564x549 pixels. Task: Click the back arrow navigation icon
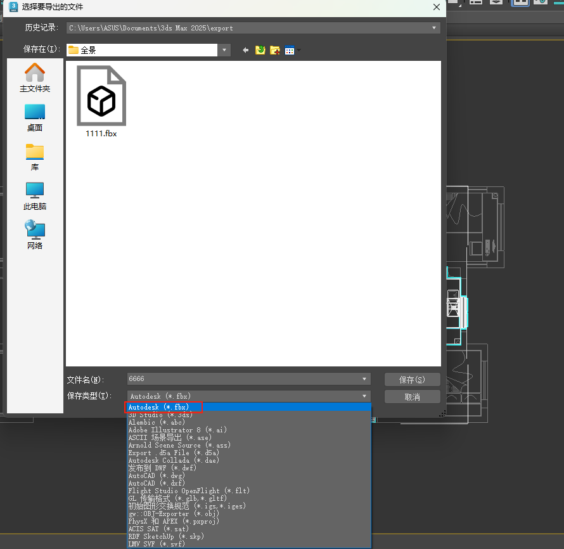246,50
